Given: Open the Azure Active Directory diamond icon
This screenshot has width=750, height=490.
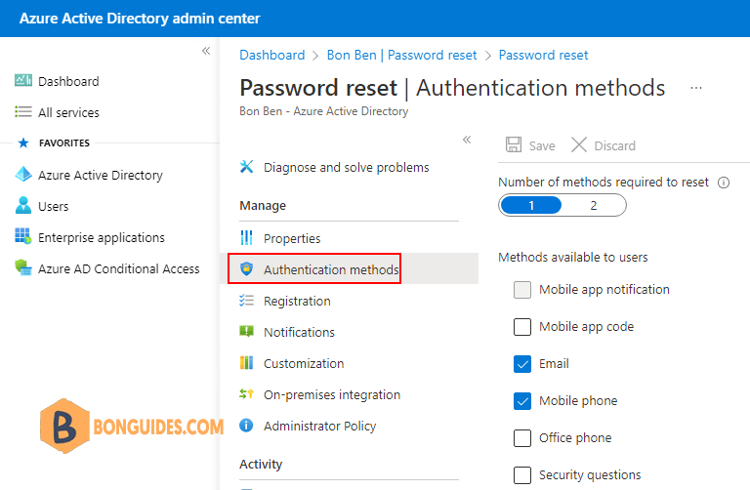Looking at the screenshot, I should tap(23, 175).
